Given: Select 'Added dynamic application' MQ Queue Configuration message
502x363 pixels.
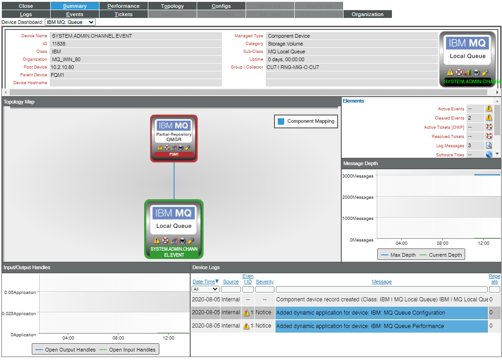Looking at the screenshot, I should (382, 313).
